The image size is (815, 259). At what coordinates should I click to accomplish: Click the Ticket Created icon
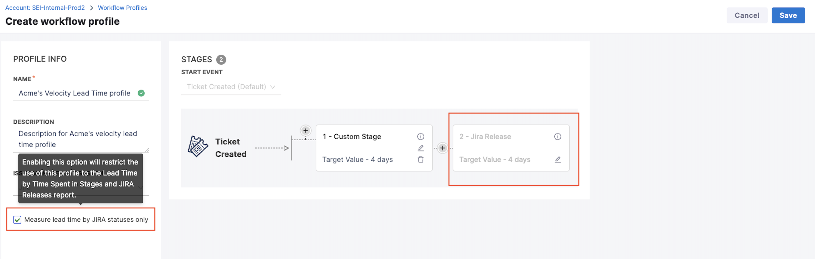(198, 146)
